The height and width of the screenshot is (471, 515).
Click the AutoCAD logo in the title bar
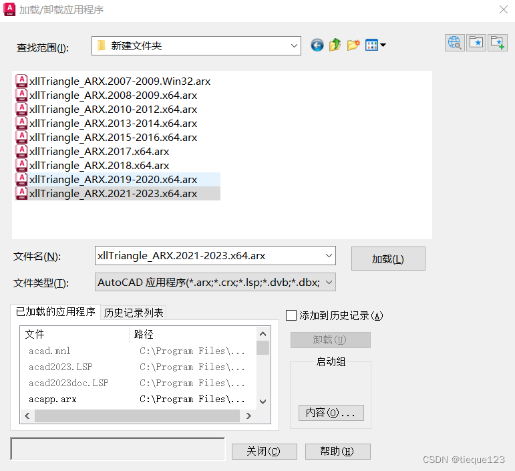click(9, 9)
